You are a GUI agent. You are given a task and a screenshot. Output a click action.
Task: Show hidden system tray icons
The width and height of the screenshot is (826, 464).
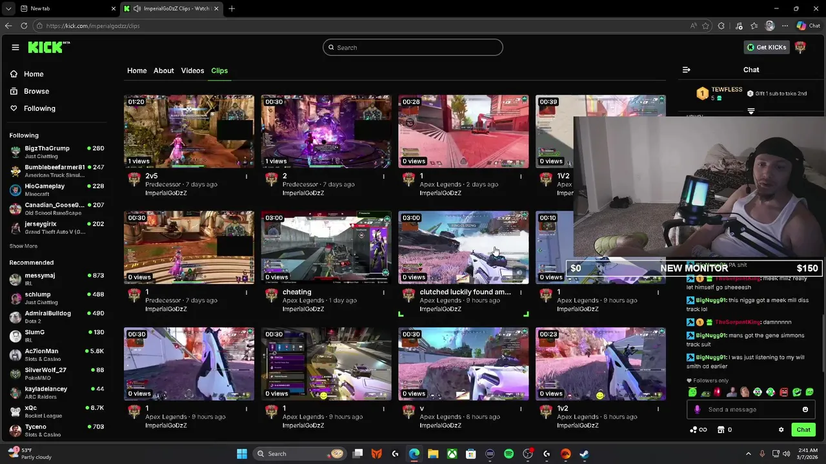(x=749, y=454)
